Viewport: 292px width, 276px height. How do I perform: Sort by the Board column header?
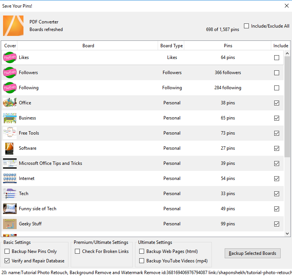coord(88,46)
